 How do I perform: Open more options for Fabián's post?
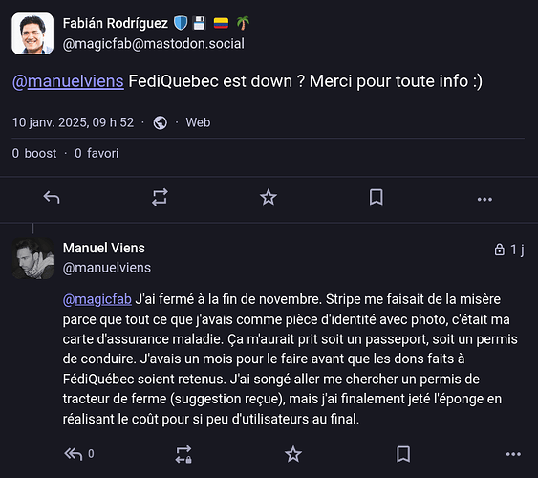[484, 200]
